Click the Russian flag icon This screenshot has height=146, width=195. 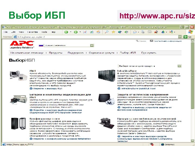pos(41,45)
